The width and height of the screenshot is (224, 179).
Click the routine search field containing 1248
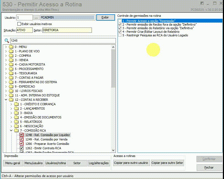pyautogui.click(x=63, y=41)
